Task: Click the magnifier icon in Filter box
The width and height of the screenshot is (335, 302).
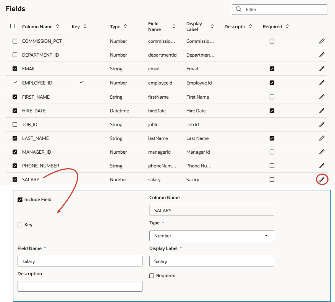Action: coord(239,9)
